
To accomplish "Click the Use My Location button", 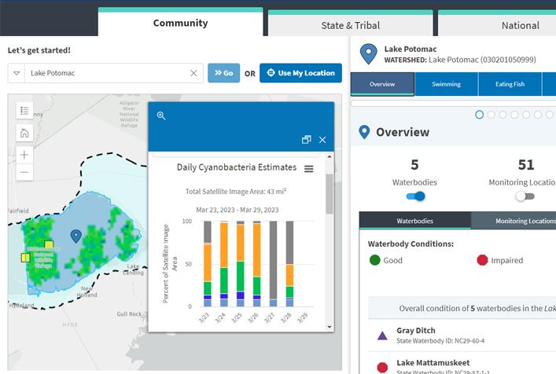I will coord(300,73).
